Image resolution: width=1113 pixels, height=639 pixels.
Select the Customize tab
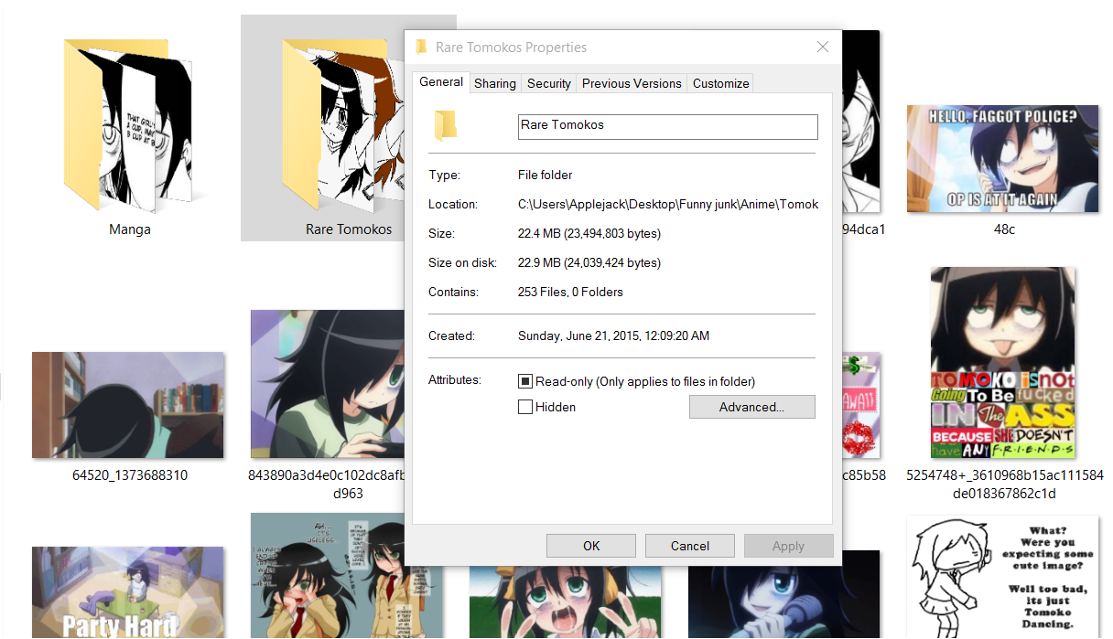tap(720, 83)
